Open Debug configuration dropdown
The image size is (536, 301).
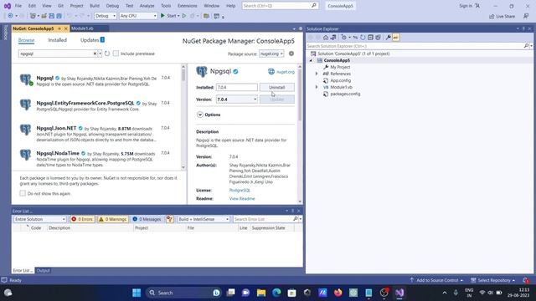(x=106, y=16)
